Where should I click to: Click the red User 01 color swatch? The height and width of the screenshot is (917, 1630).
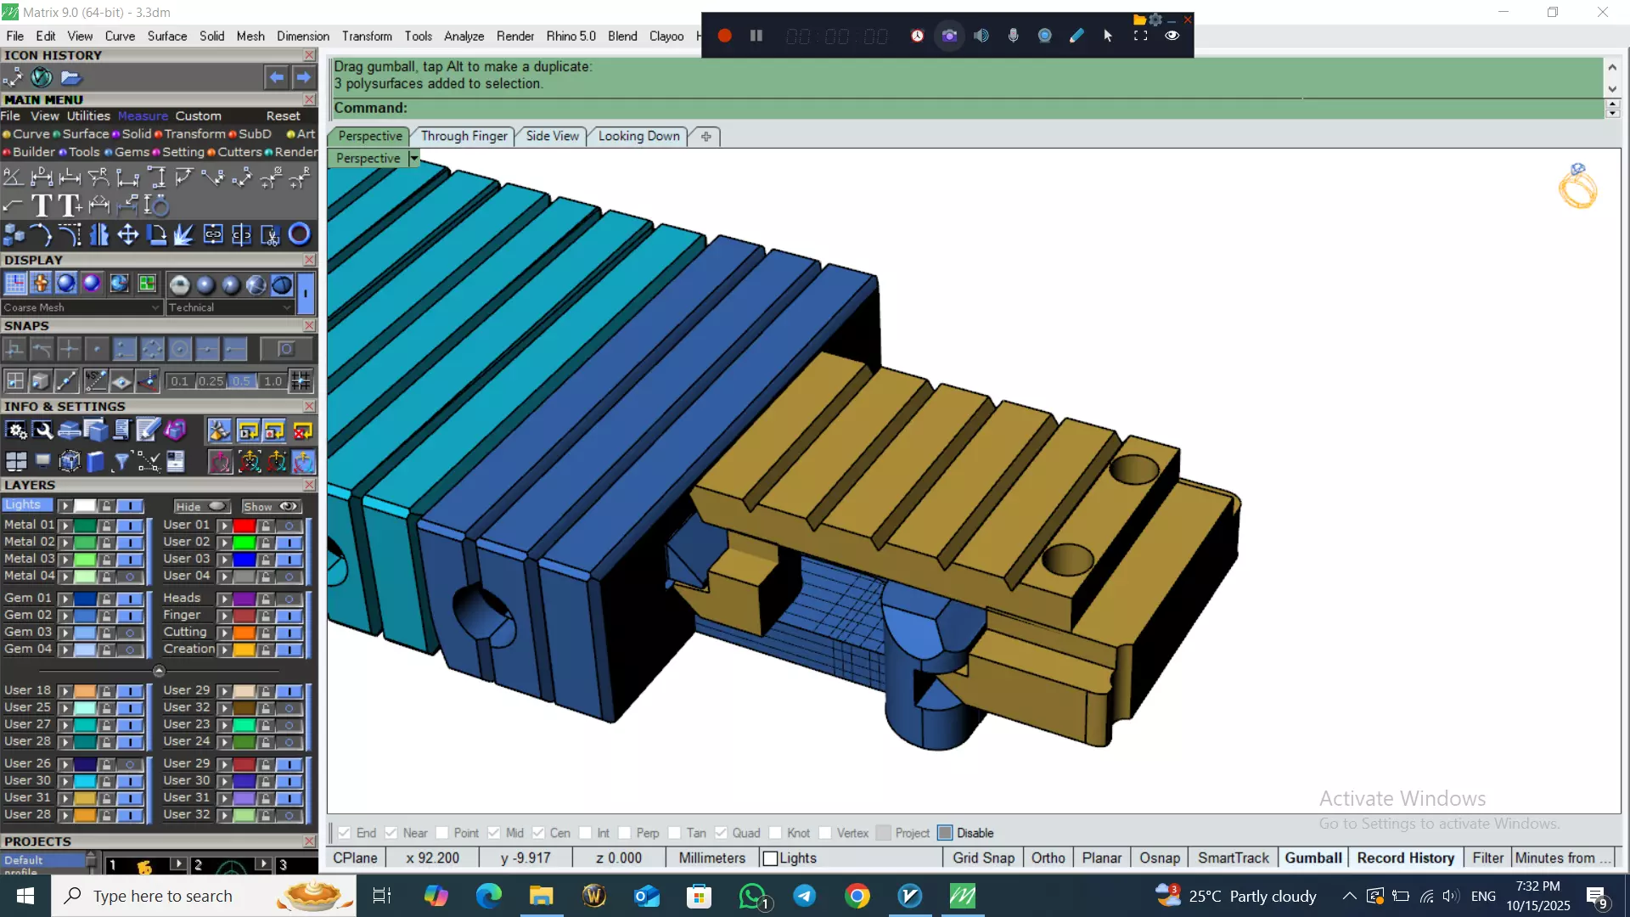pos(244,526)
